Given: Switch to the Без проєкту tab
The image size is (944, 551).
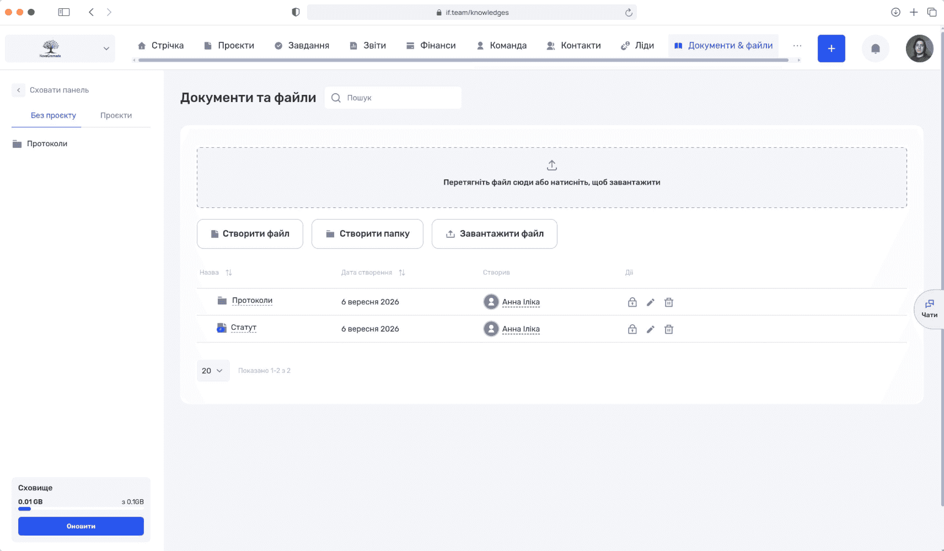Looking at the screenshot, I should point(53,115).
